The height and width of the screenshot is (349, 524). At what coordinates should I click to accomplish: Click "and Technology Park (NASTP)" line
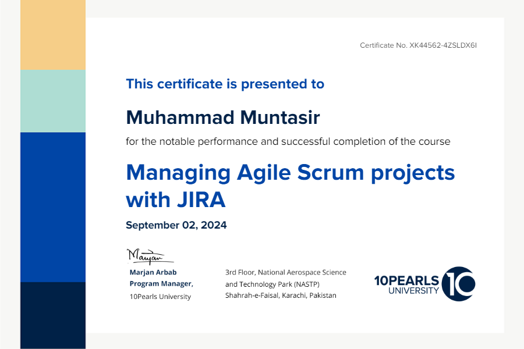(272, 284)
